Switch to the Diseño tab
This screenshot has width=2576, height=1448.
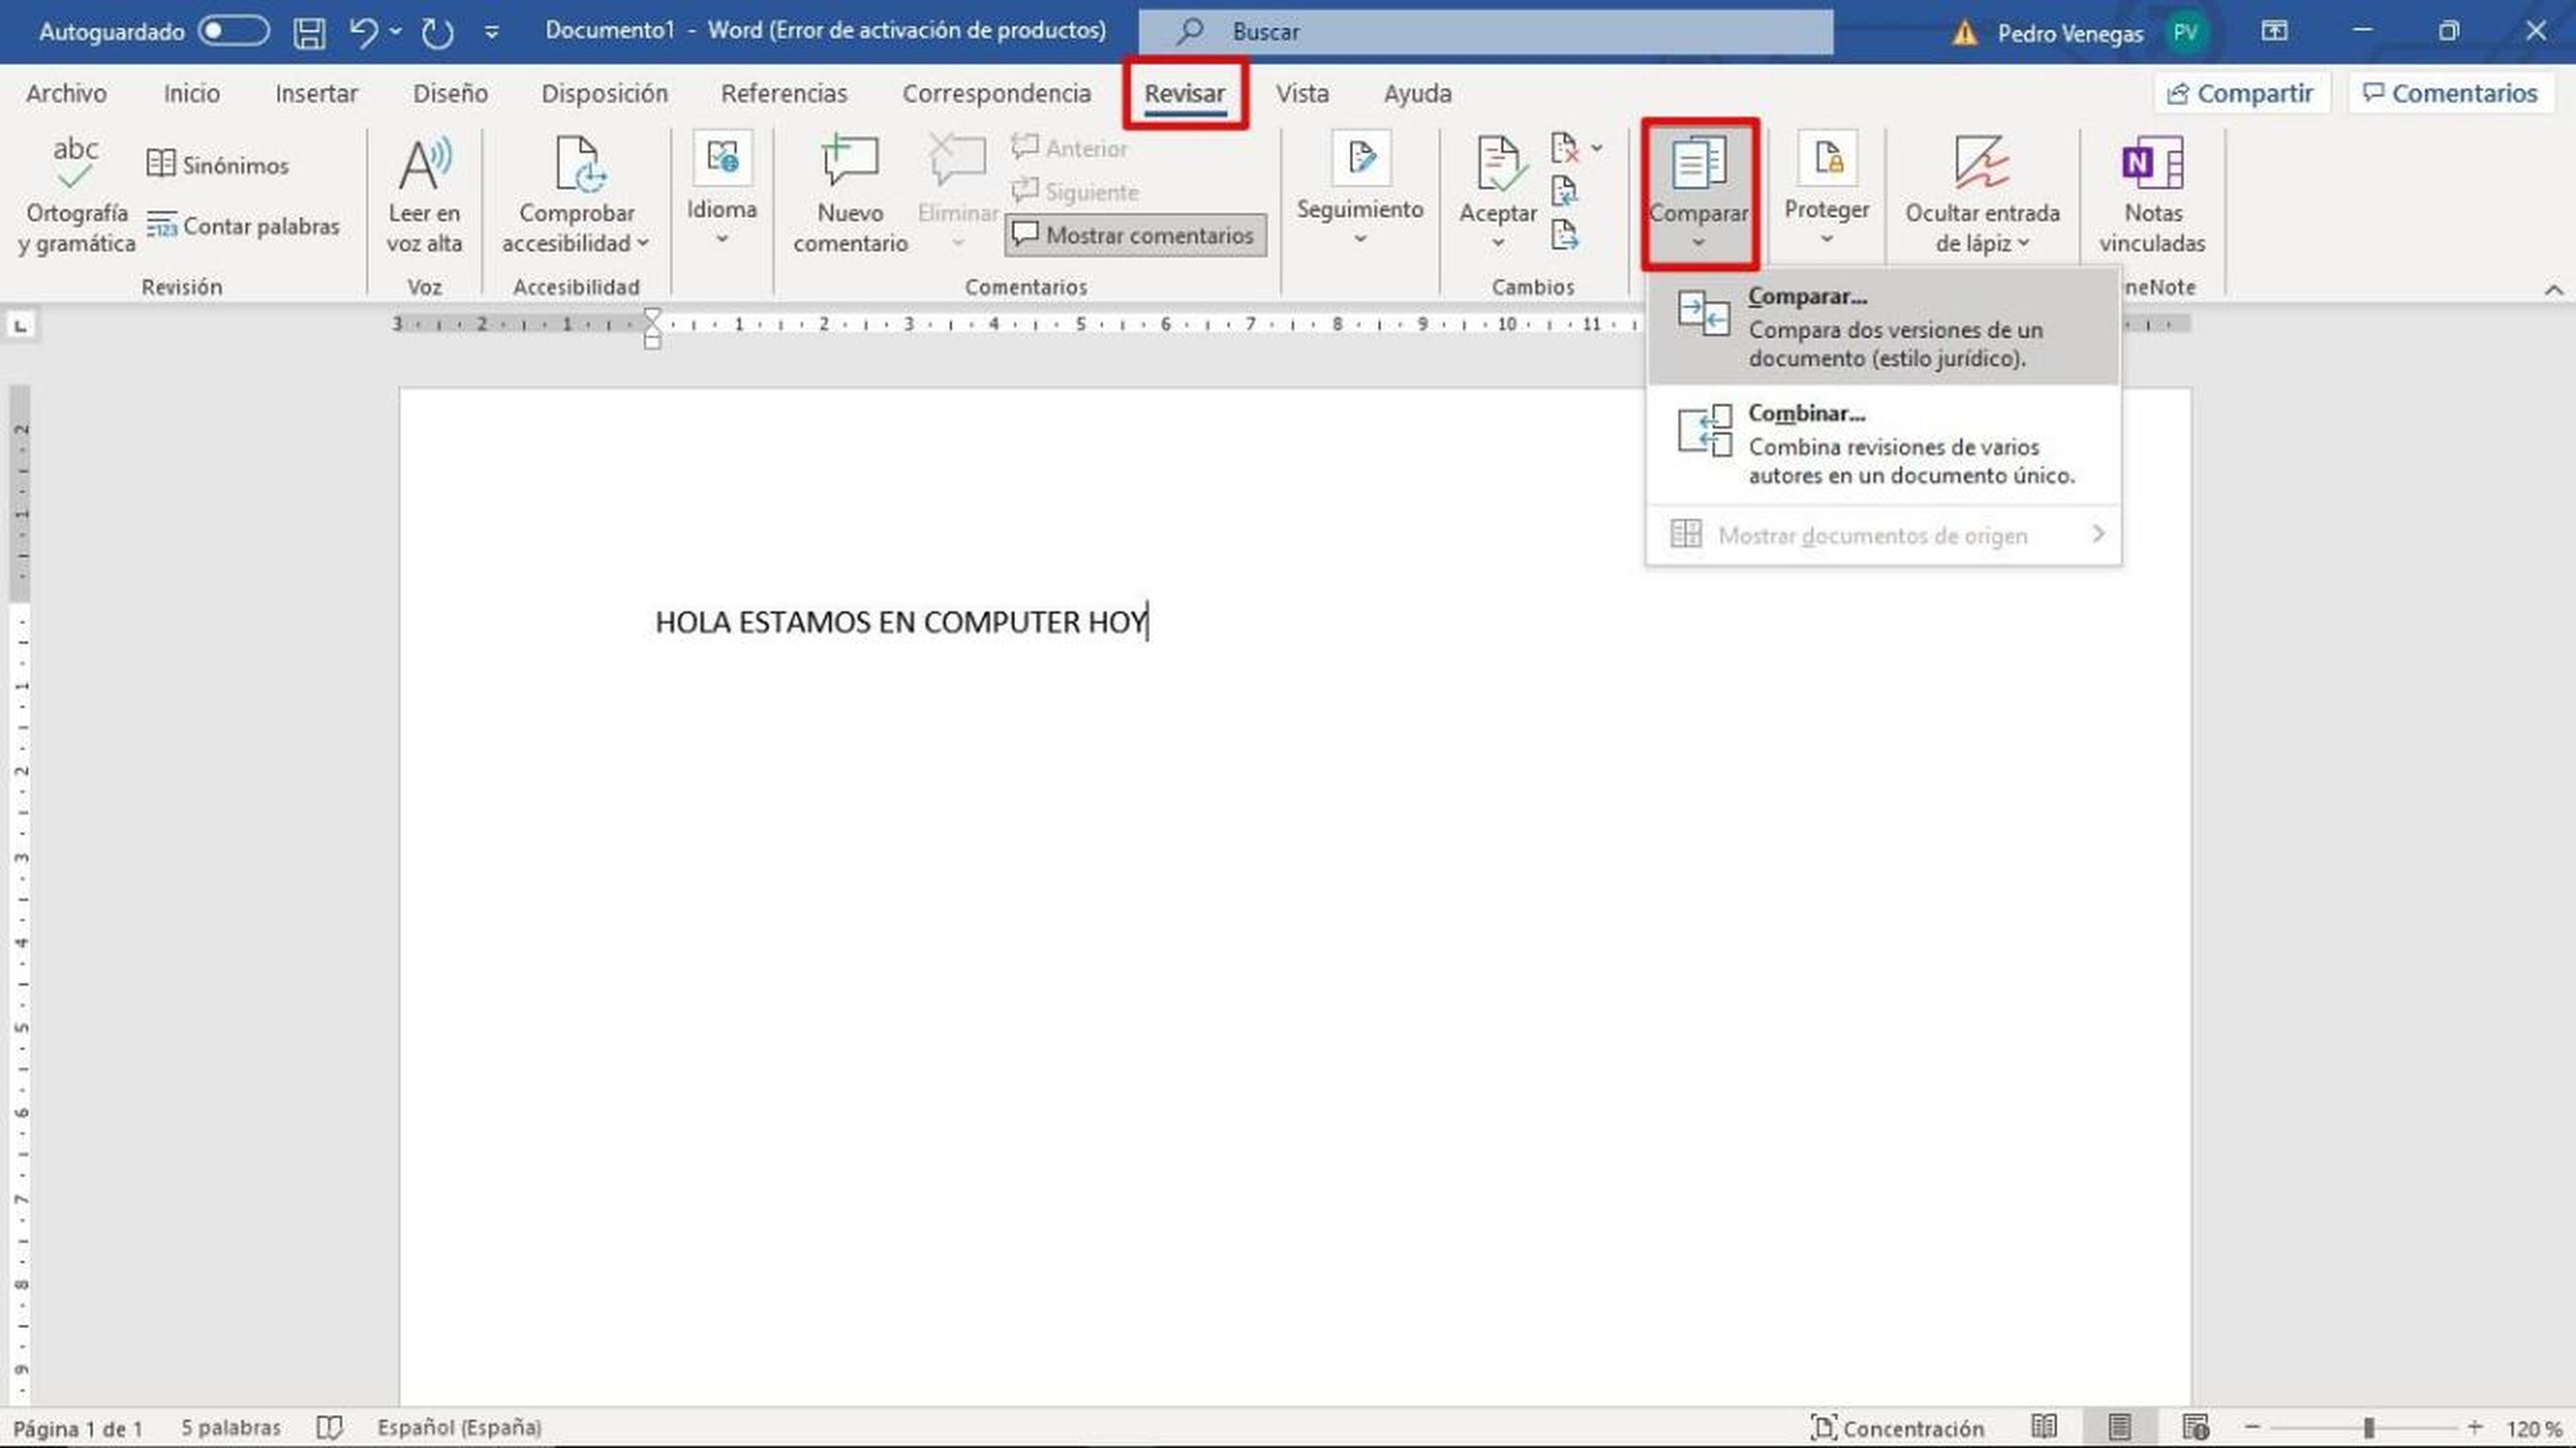450,93
